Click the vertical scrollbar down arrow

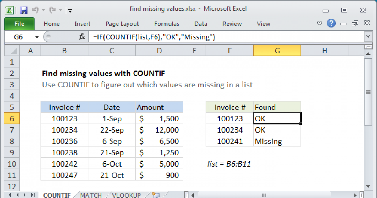(368, 186)
